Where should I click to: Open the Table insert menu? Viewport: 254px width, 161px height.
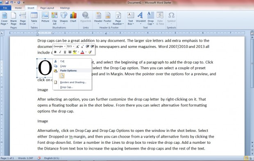click(x=34, y=18)
